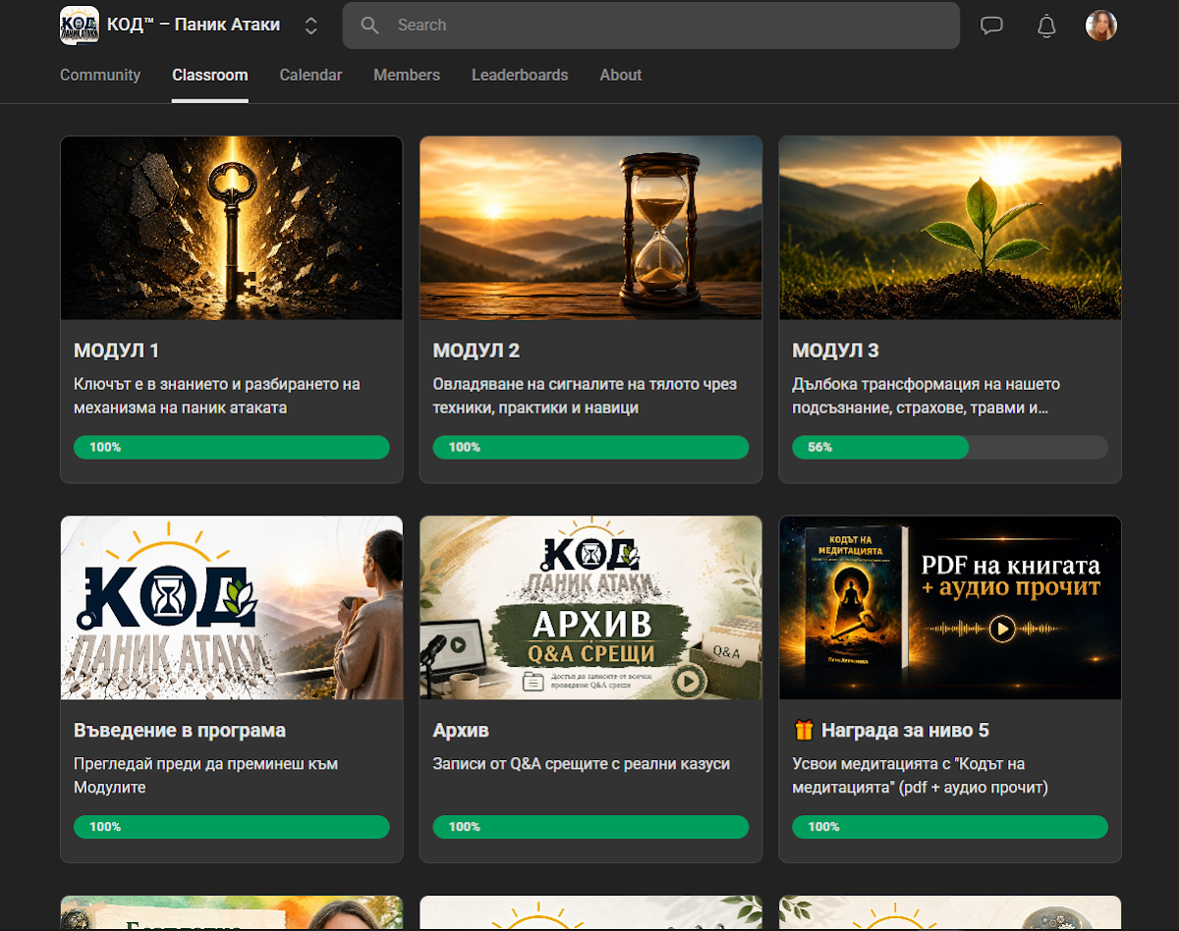The width and height of the screenshot is (1179, 931).
Task: Click the МОДУЛ 3 title
Action: 836,351
